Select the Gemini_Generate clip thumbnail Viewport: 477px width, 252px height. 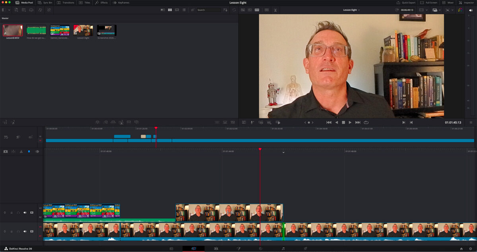60,31
